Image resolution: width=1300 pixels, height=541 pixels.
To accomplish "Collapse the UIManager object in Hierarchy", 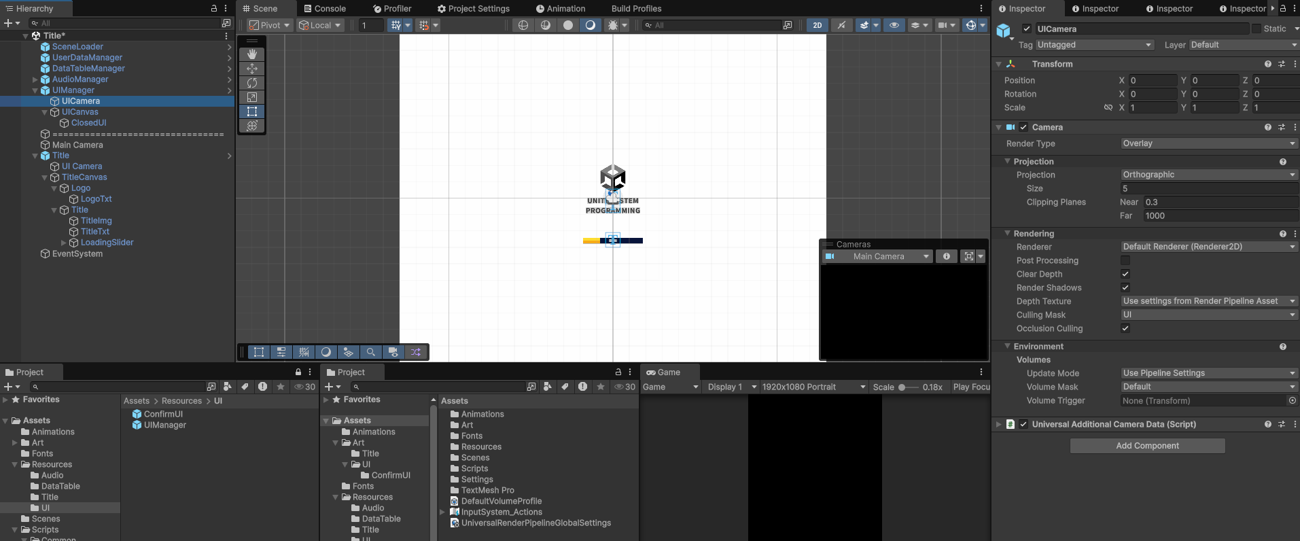I will (35, 90).
